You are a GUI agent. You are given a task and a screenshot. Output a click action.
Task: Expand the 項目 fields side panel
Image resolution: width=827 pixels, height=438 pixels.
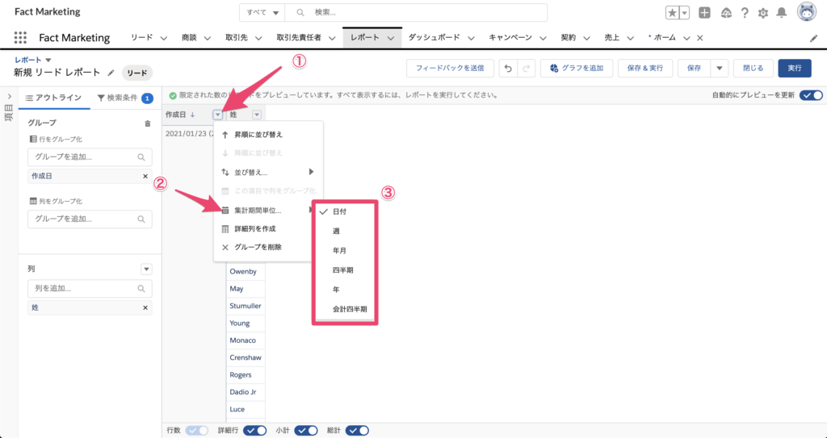[x=9, y=97]
